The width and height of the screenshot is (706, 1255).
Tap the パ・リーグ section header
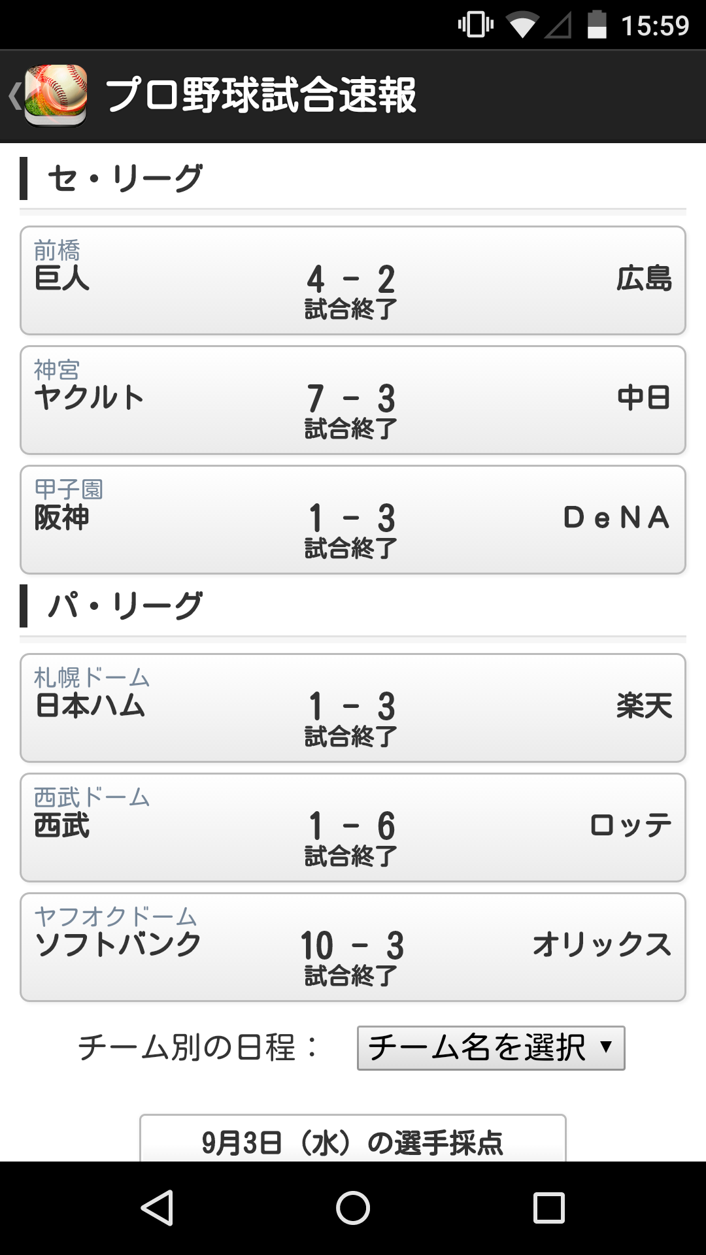click(124, 606)
